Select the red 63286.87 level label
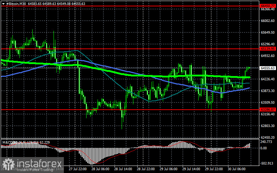This screenshot has height=173, width=277. click(x=268, y=110)
